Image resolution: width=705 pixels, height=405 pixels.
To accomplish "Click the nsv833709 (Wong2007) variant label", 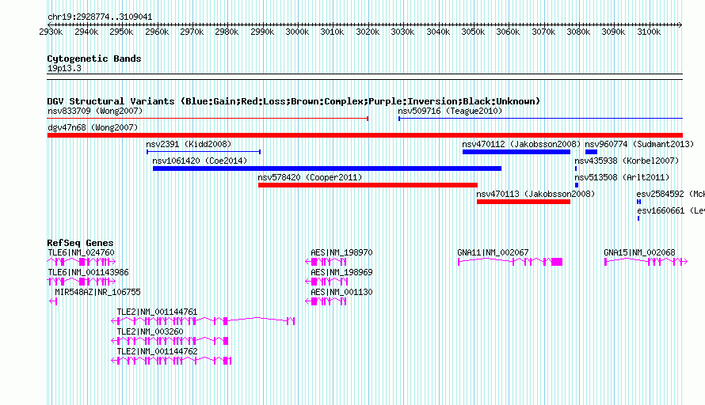I will point(95,111).
